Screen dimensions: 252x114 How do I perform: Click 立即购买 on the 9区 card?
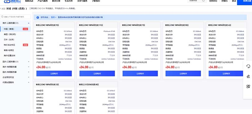[54, 74]
